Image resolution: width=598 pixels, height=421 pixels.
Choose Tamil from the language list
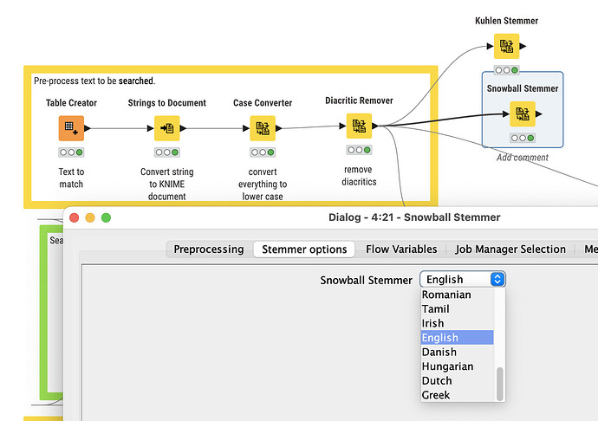click(x=458, y=309)
